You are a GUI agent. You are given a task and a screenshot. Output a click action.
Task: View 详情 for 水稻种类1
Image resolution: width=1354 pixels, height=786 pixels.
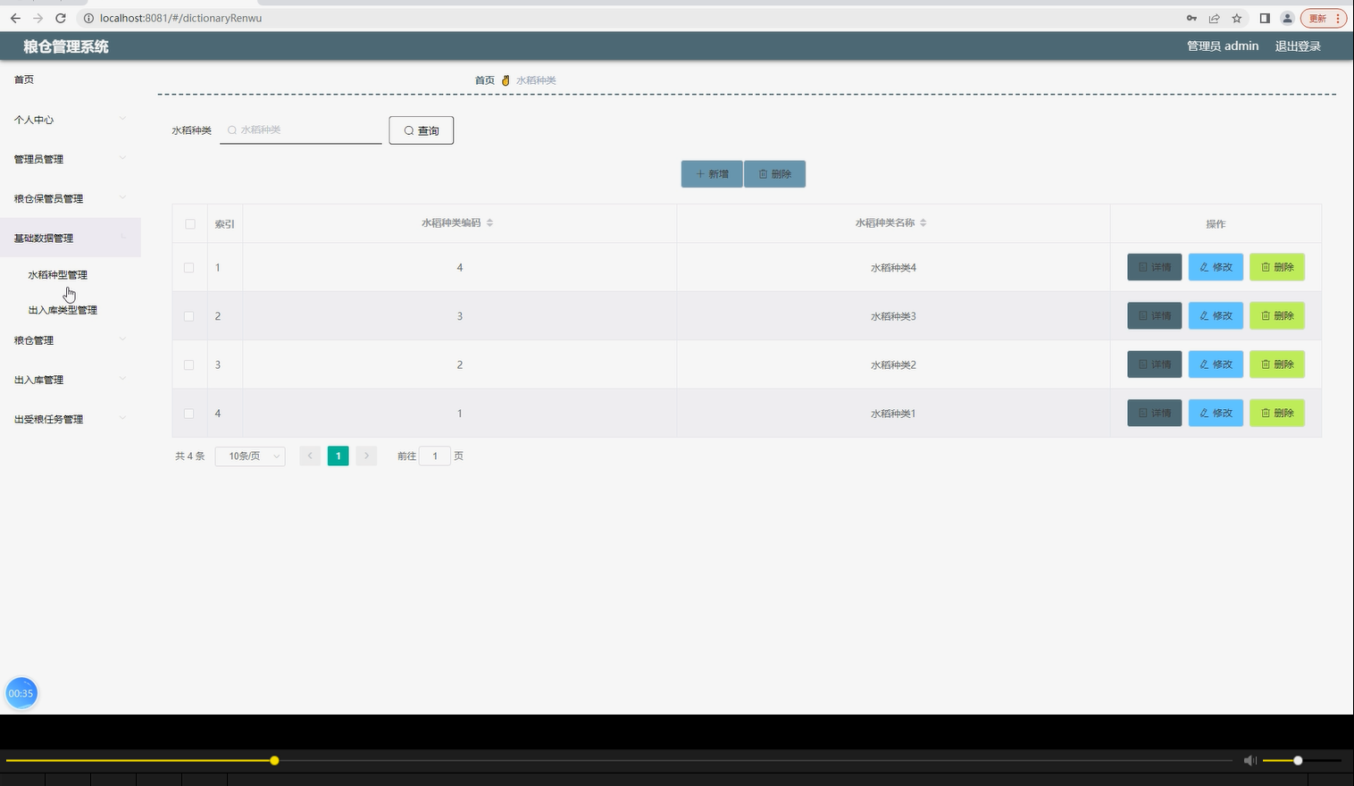[x=1155, y=413]
